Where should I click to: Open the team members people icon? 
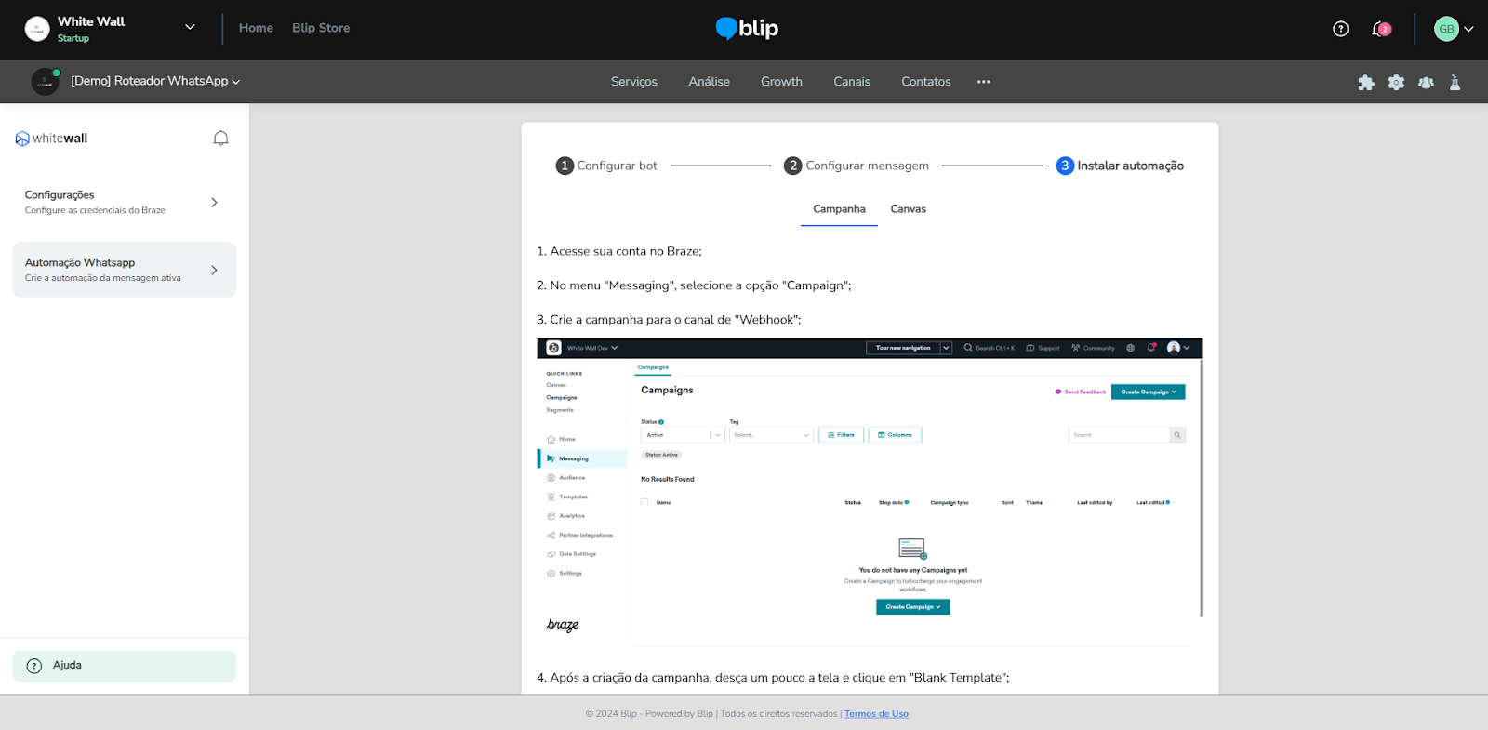coord(1426,83)
